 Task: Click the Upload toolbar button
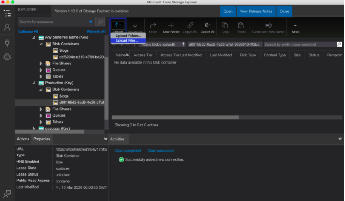[118, 26]
